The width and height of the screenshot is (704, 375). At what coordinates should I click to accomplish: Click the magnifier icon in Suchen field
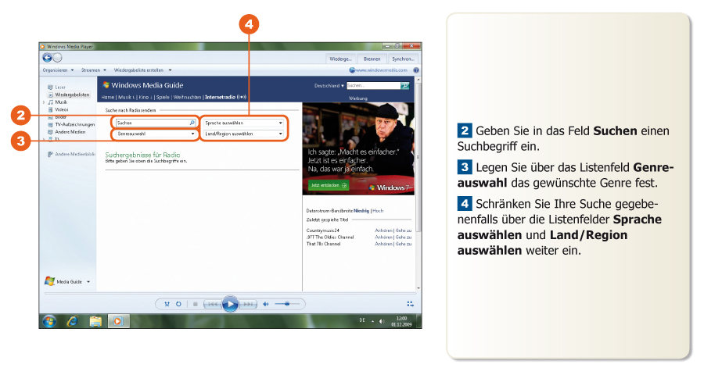click(x=192, y=123)
